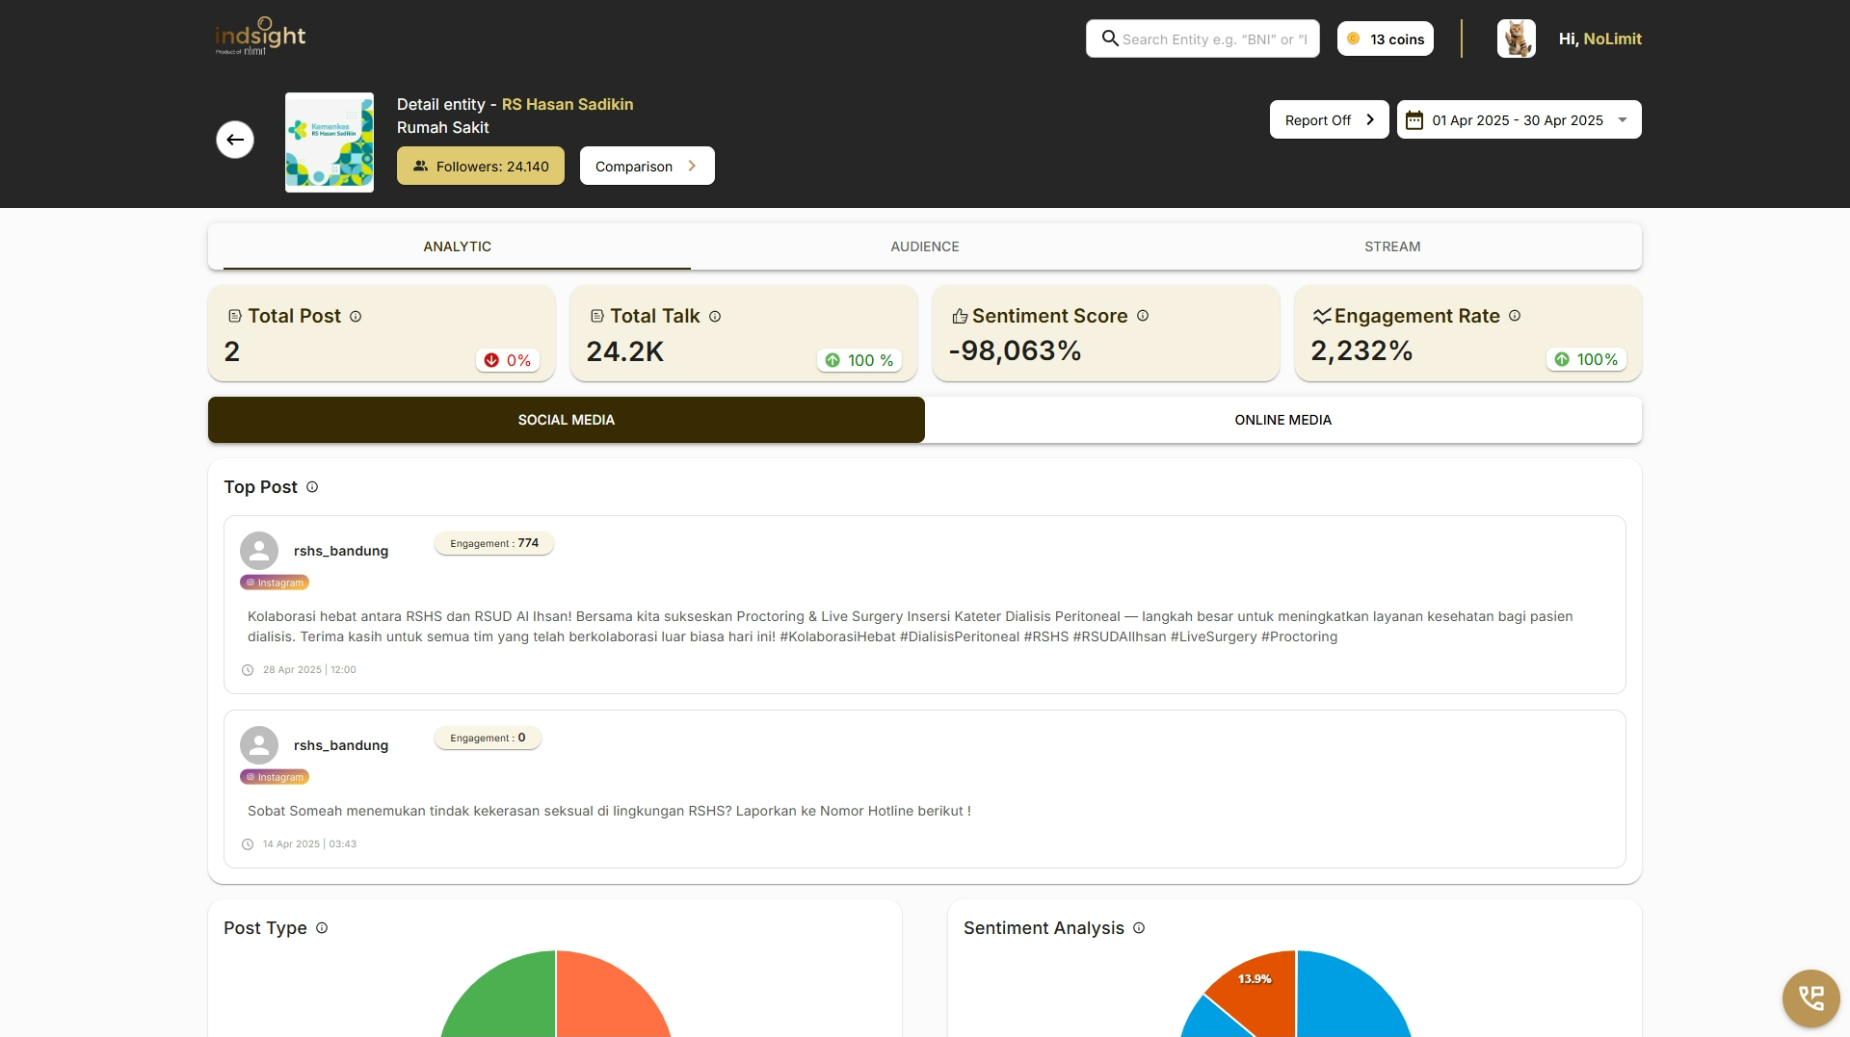Open the phone support chat icon
This screenshot has width=1850, height=1037.
(1810, 998)
